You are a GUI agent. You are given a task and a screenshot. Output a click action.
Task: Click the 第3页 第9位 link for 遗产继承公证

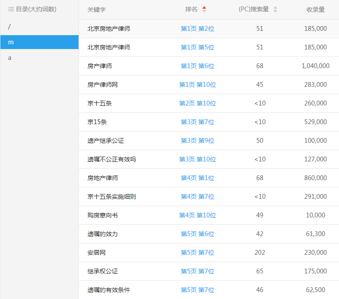(197, 141)
